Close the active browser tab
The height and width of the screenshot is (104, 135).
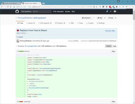[x=40, y=3]
